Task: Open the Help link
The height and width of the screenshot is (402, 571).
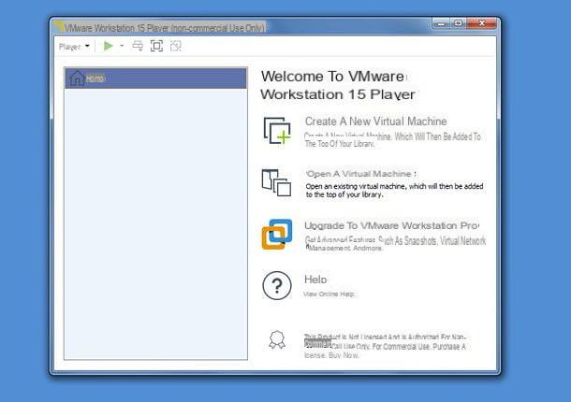Action: (x=315, y=280)
